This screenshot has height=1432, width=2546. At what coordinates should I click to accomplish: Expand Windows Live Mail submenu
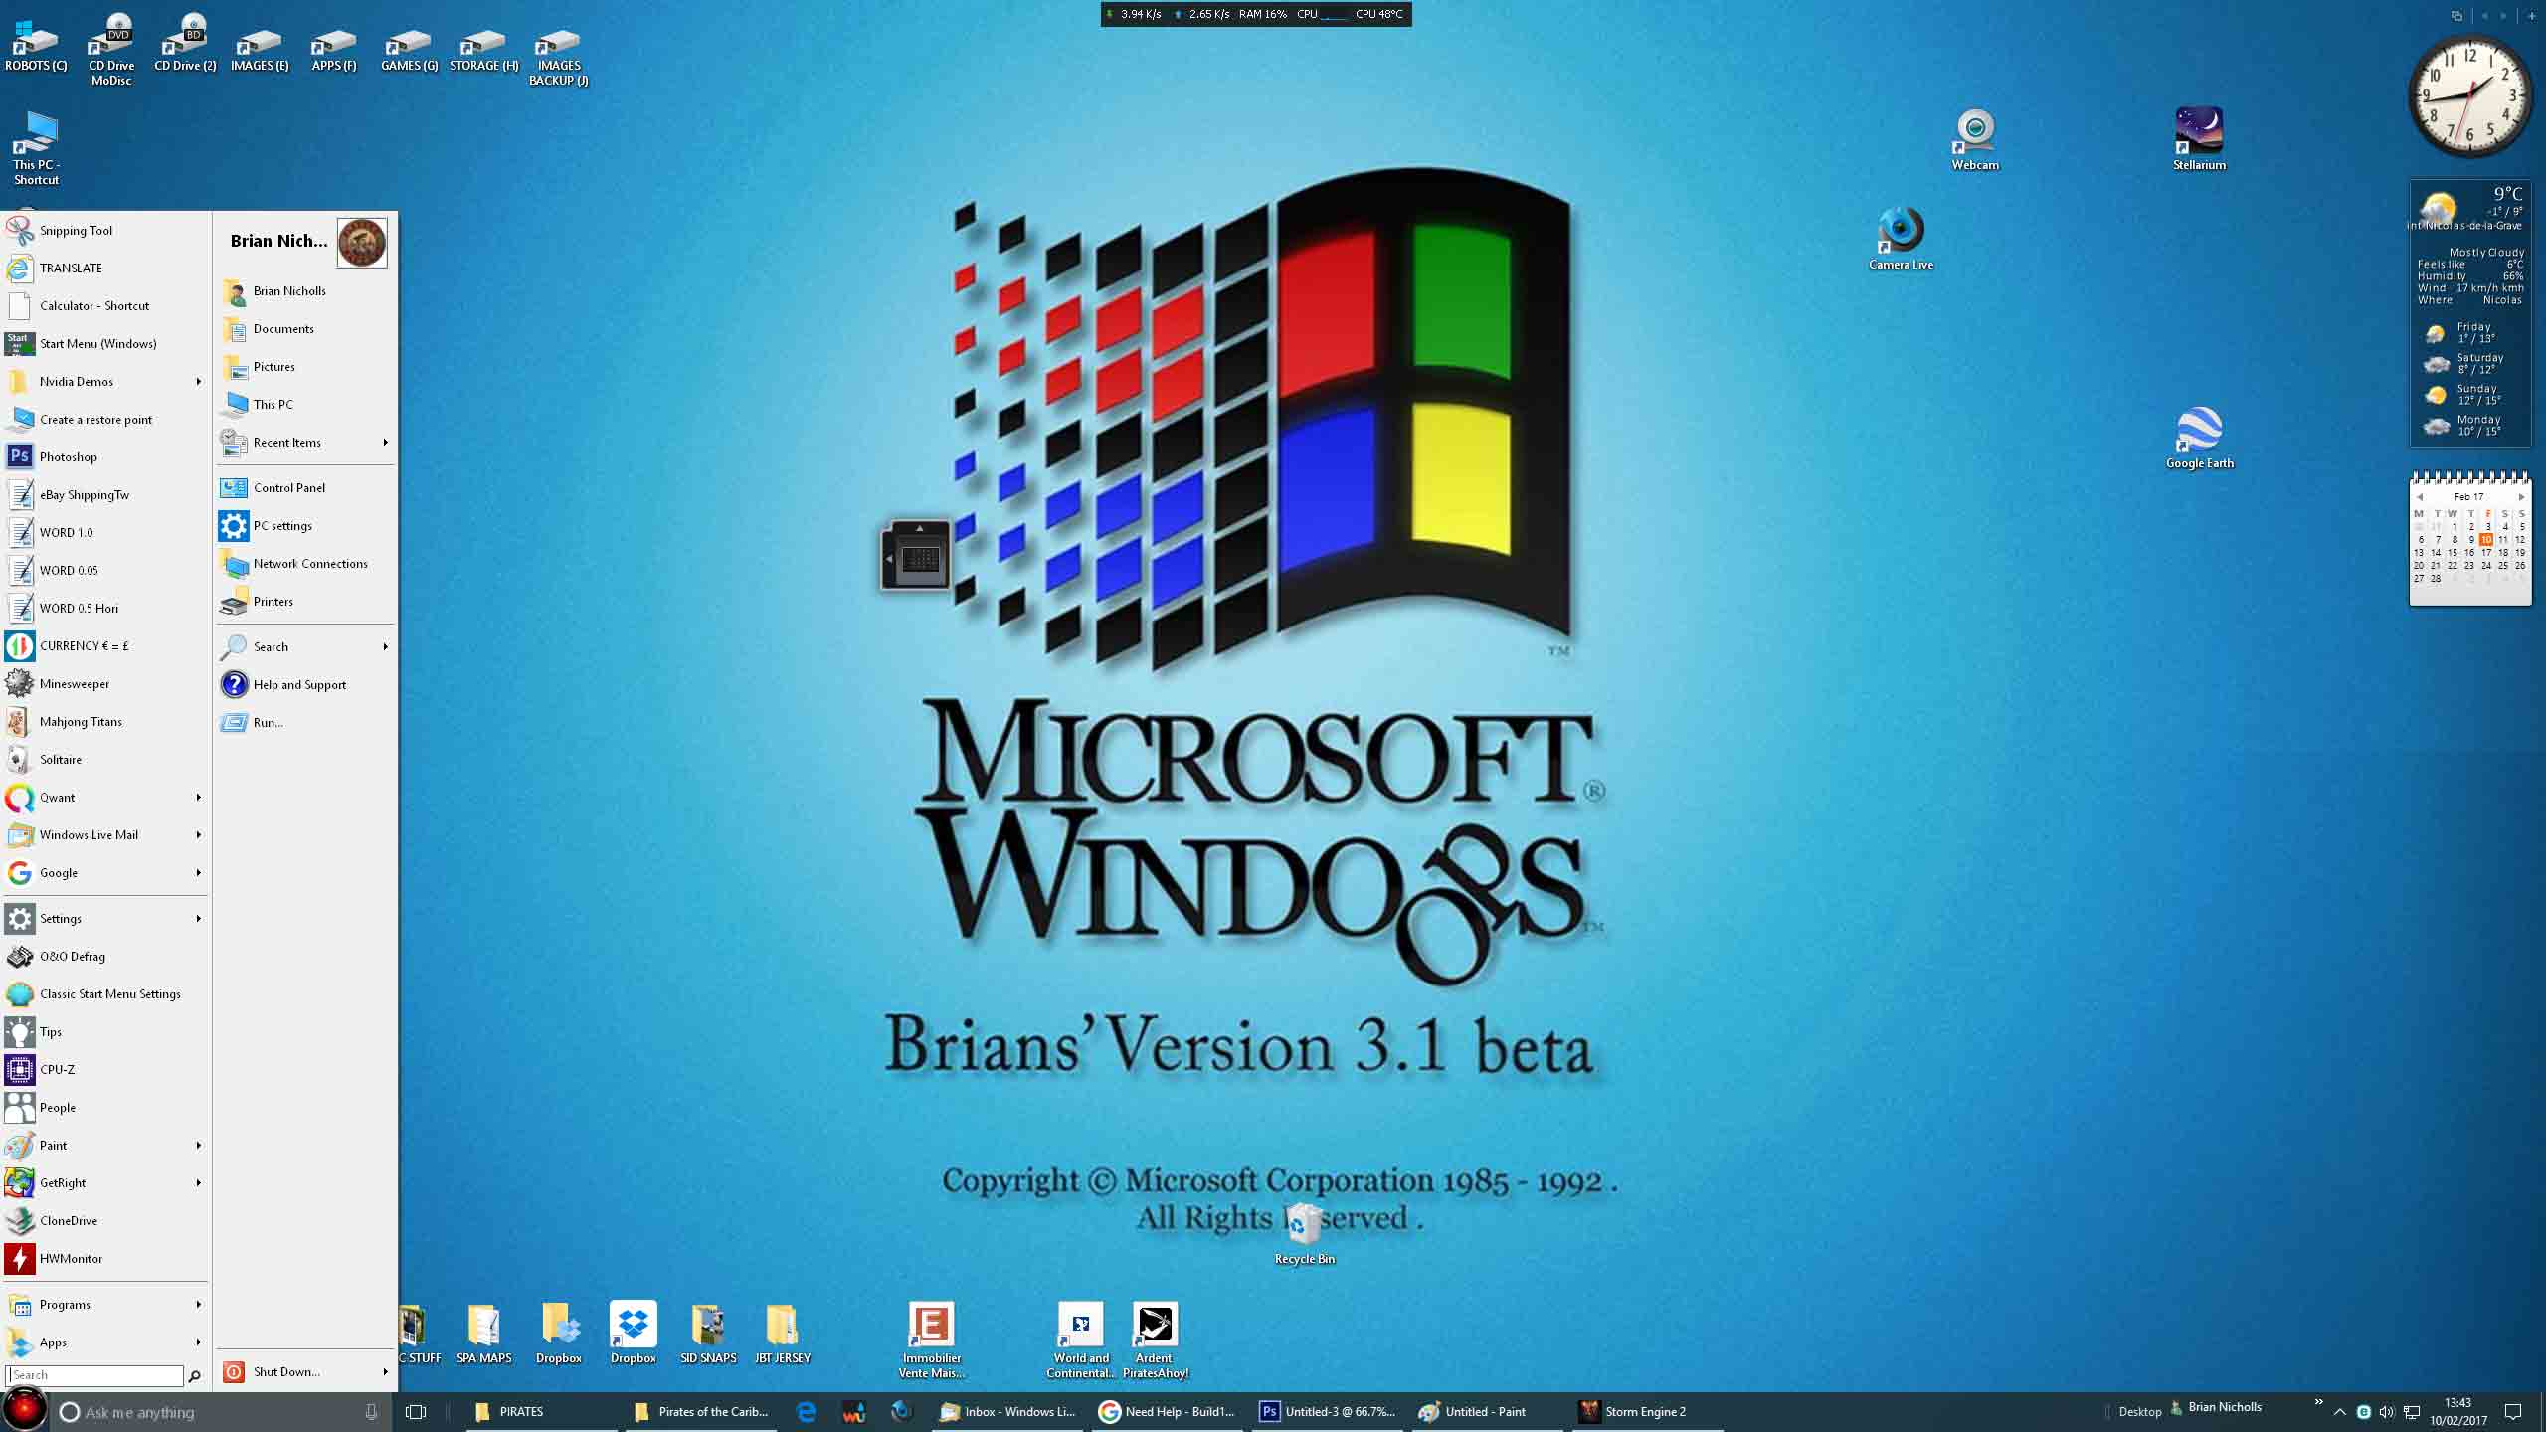coord(198,834)
